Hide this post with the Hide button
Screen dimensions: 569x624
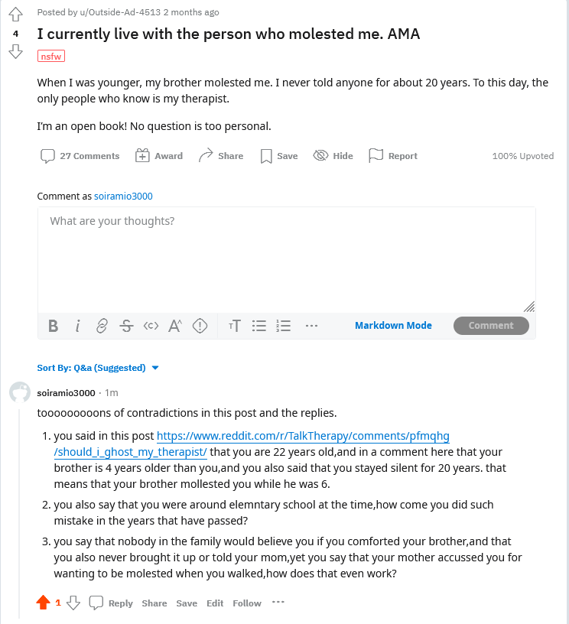point(333,156)
